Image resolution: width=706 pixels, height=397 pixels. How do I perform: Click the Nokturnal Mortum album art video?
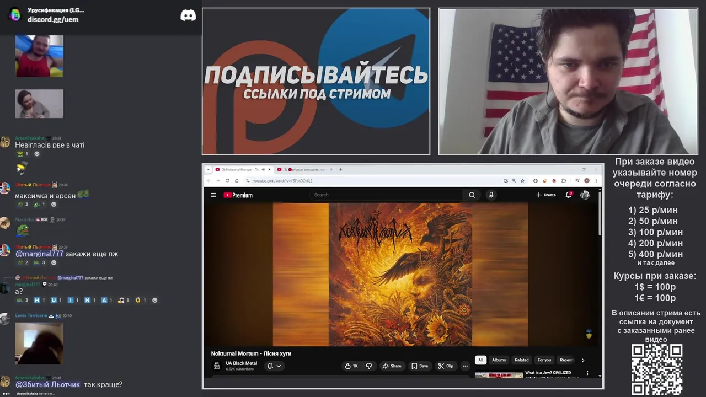pyautogui.click(x=400, y=274)
